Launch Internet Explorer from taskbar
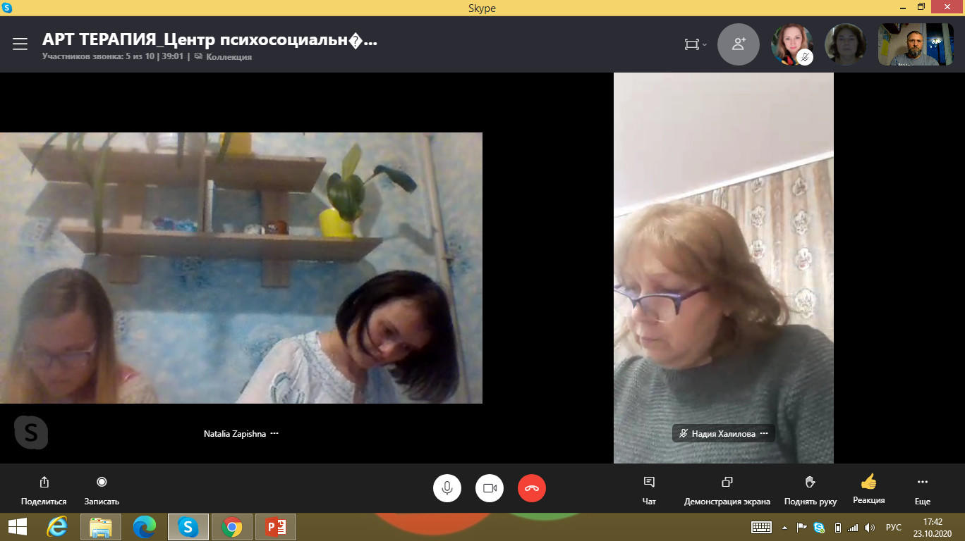This screenshot has width=965, height=541. (57, 527)
